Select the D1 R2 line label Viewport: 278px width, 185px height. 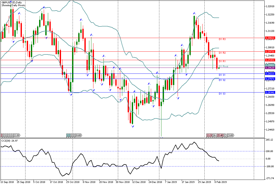point(222,53)
